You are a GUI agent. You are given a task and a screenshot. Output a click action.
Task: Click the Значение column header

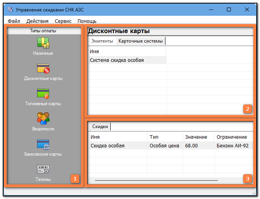pyautogui.click(x=199, y=137)
